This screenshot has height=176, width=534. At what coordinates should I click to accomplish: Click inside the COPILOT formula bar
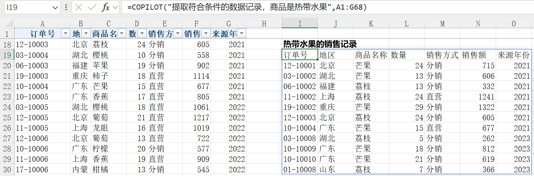tap(327, 7)
